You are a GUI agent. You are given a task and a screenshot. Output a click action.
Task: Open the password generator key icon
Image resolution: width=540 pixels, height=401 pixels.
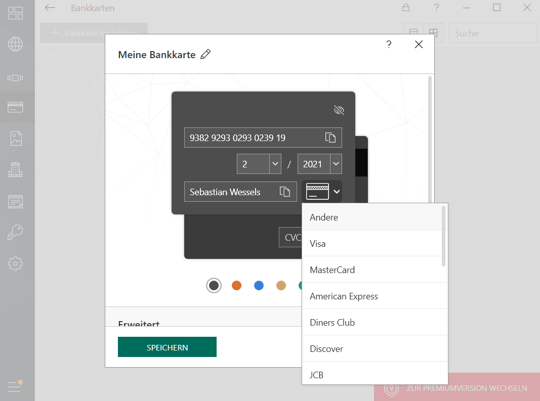16,232
